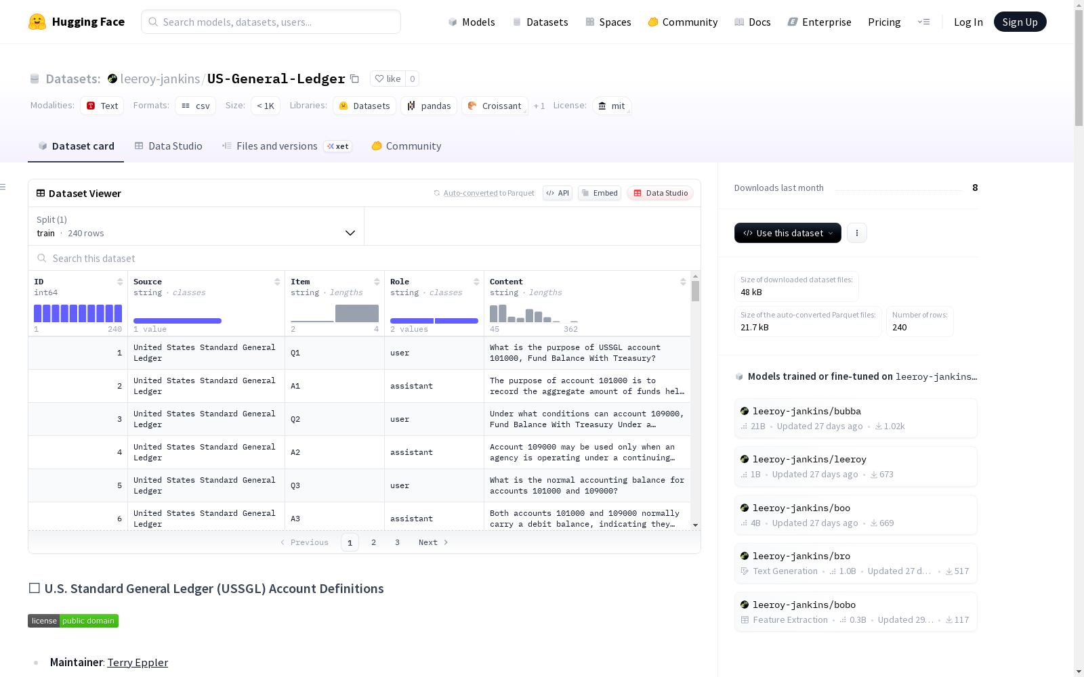Click the Next page button
This screenshot has height=677, width=1084.
(x=434, y=542)
